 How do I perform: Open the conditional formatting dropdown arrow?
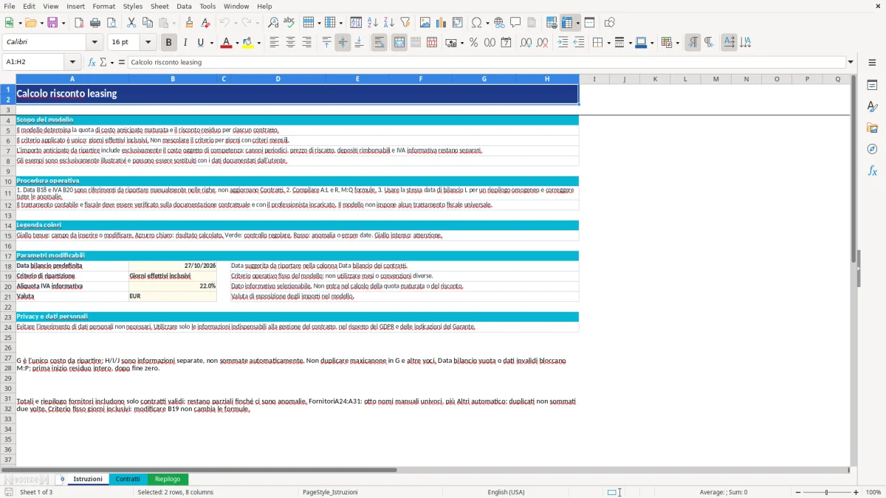(677, 43)
